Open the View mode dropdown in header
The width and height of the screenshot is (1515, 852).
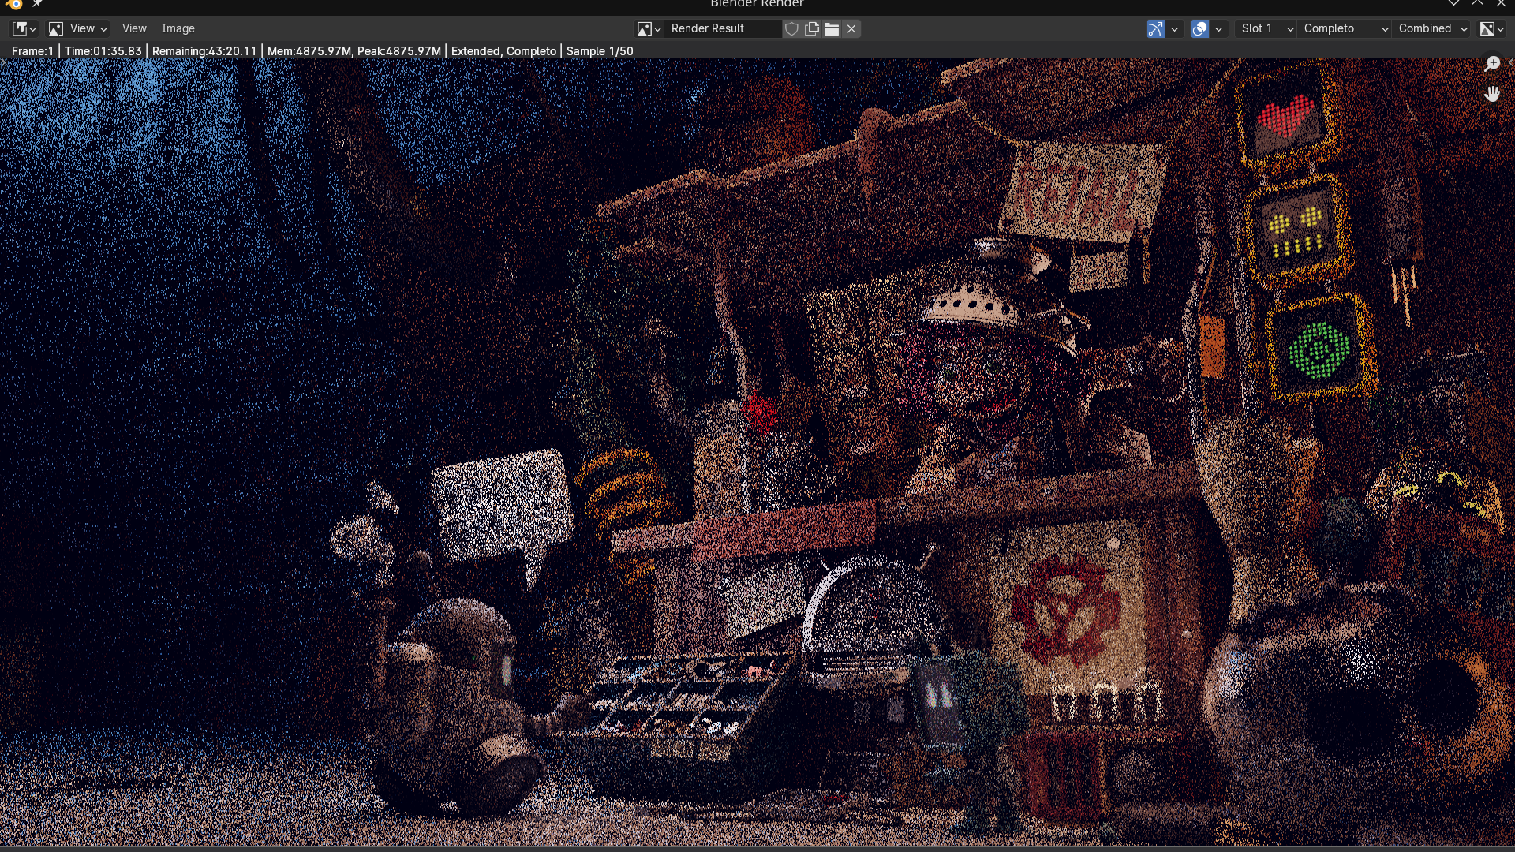point(77,28)
